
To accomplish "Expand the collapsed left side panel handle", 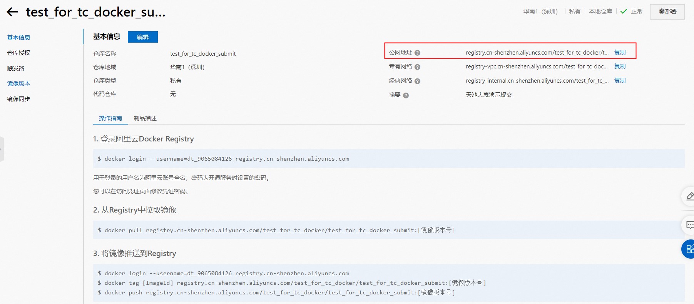I will click(2, 149).
